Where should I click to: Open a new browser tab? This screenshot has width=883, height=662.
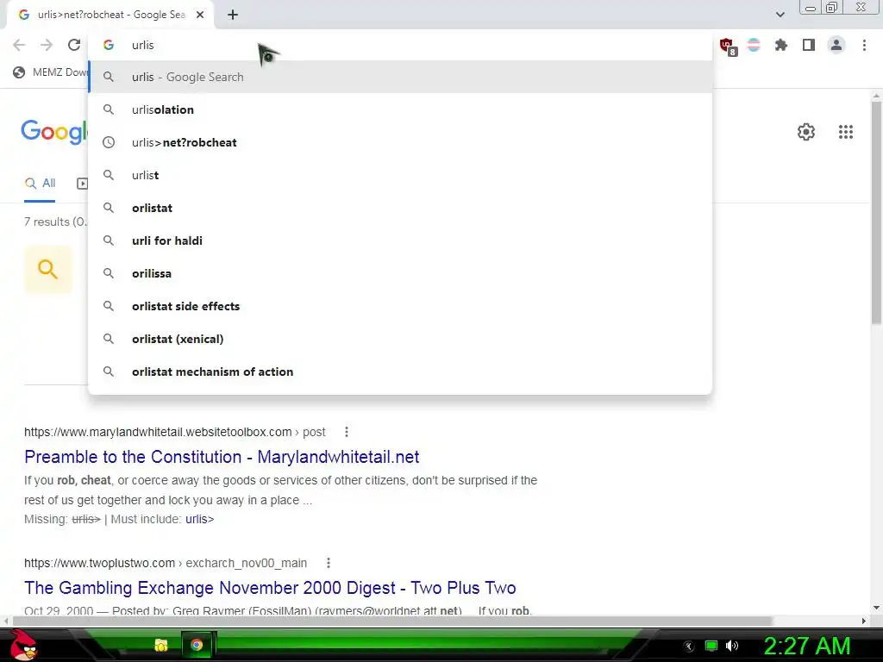233,15
